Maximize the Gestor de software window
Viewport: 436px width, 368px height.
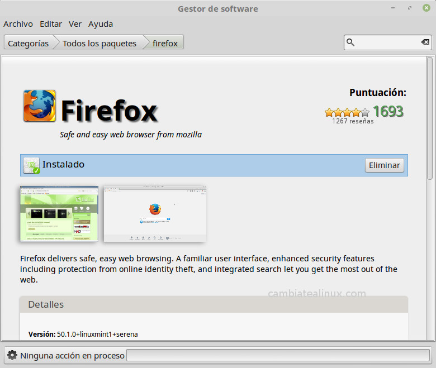click(410, 8)
